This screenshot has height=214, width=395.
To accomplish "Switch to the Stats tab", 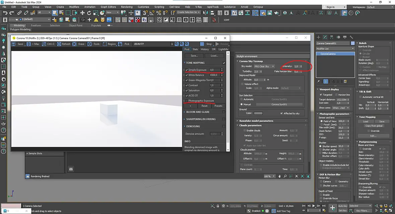I will (x=195, y=49).
